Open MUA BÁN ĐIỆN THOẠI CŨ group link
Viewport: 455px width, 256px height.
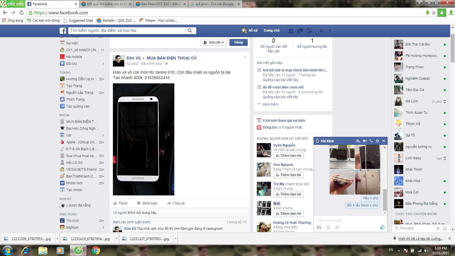click(x=171, y=58)
